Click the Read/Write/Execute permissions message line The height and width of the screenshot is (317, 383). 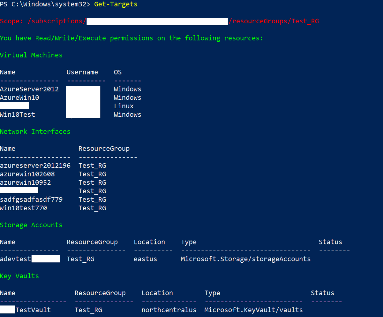[x=131, y=38]
